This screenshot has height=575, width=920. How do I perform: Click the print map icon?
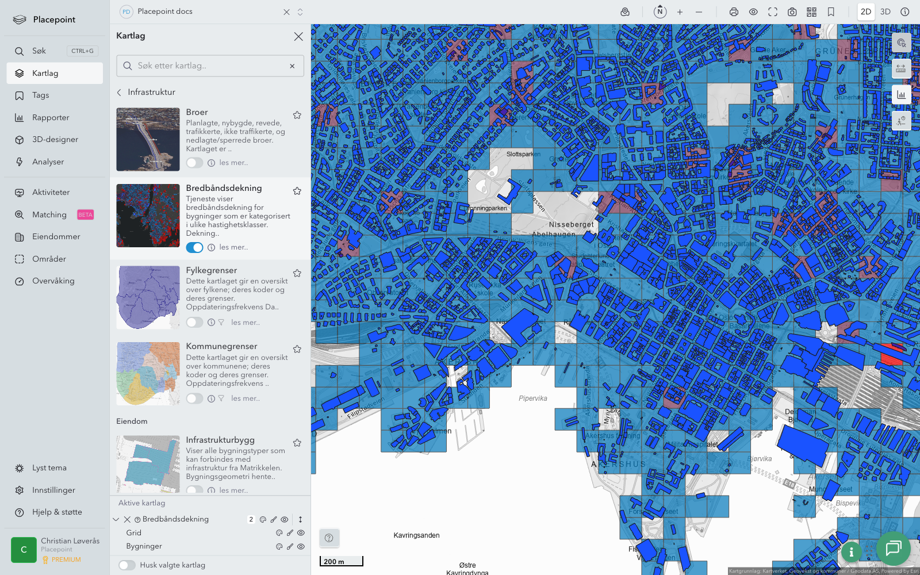tap(734, 12)
